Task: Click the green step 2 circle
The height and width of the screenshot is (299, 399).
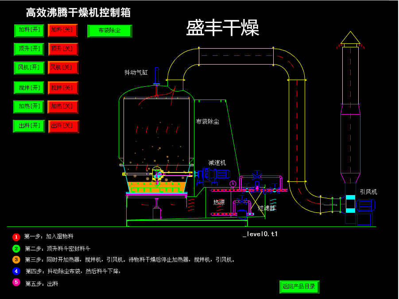Action: 16,249
